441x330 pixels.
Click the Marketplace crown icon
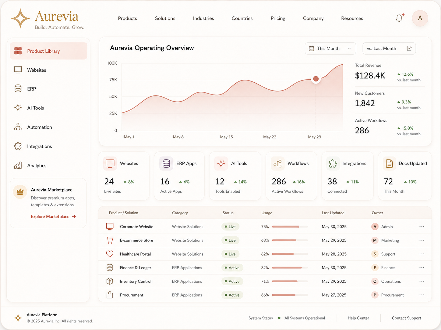(x=20, y=192)
